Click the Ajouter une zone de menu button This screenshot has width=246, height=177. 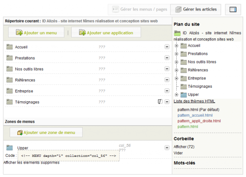46,132
